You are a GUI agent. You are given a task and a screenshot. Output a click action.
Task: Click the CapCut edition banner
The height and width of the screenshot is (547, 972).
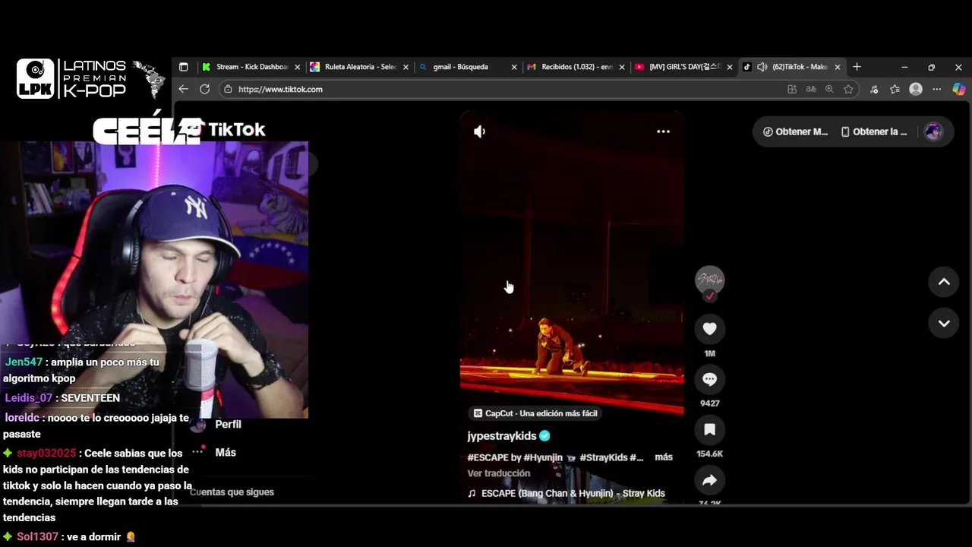pos(535,413)
